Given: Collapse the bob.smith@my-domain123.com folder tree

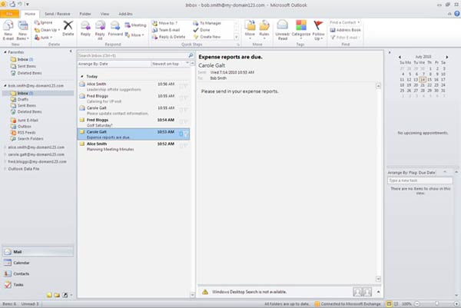Looking at the screenshot, I should [x=5, y=86].
